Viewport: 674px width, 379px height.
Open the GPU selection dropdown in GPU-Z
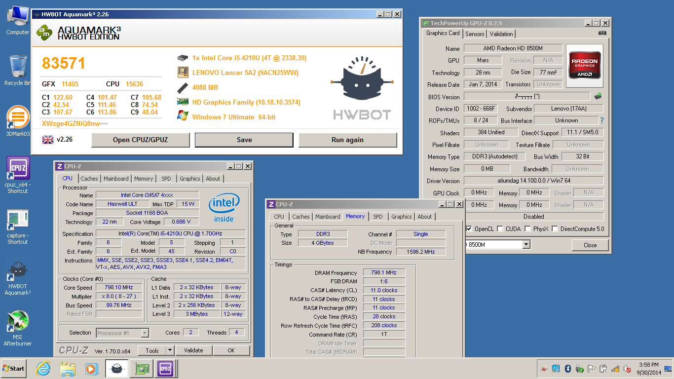526,245
